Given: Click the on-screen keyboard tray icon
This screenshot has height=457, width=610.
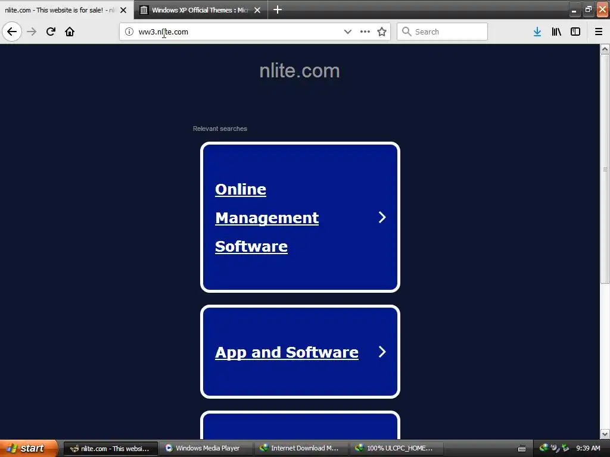Looking at the screenshot, I should (x=522, y=449).
